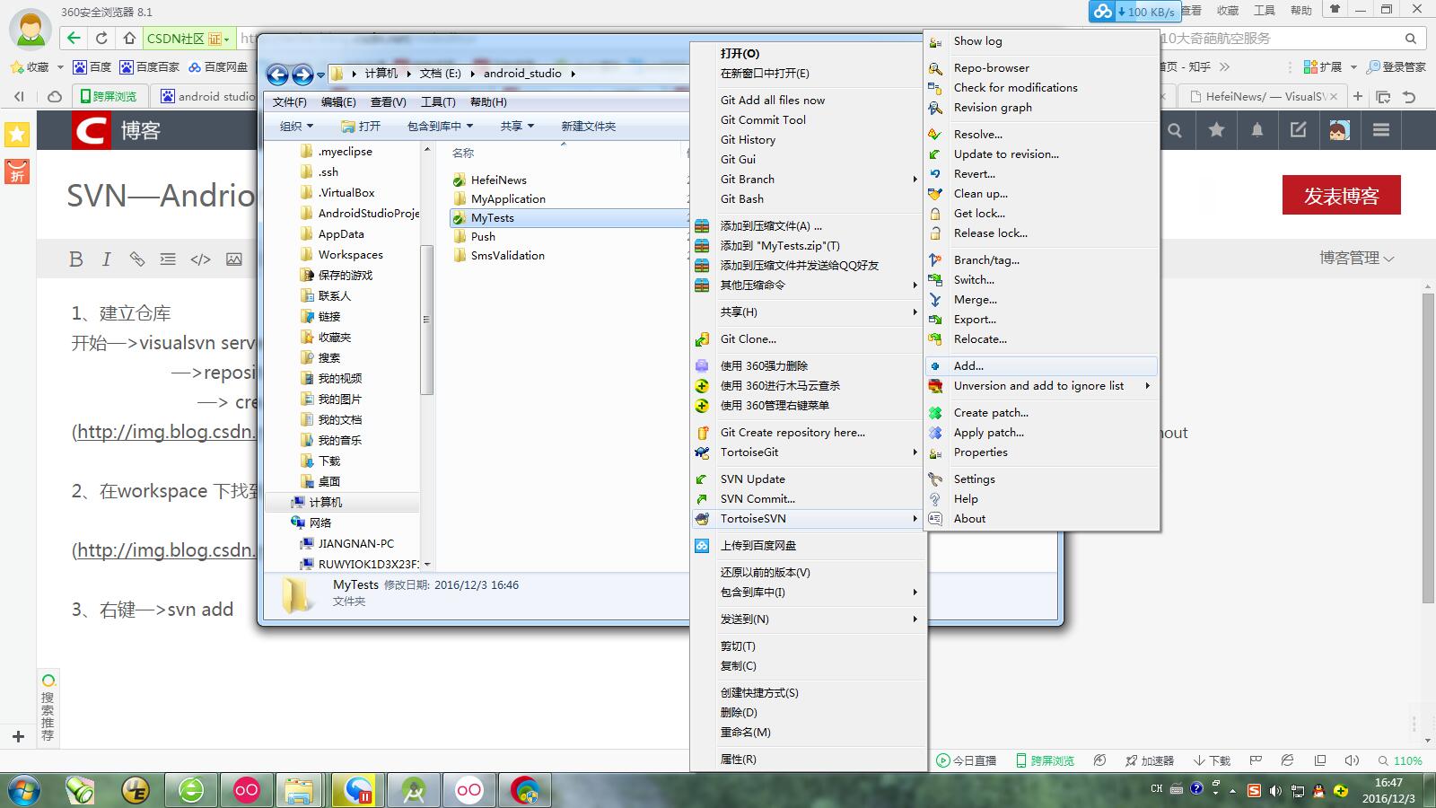This screenshot has height=808, width=1436.
Task: Select Git Create repository here...
Action: tap(808, 433)
